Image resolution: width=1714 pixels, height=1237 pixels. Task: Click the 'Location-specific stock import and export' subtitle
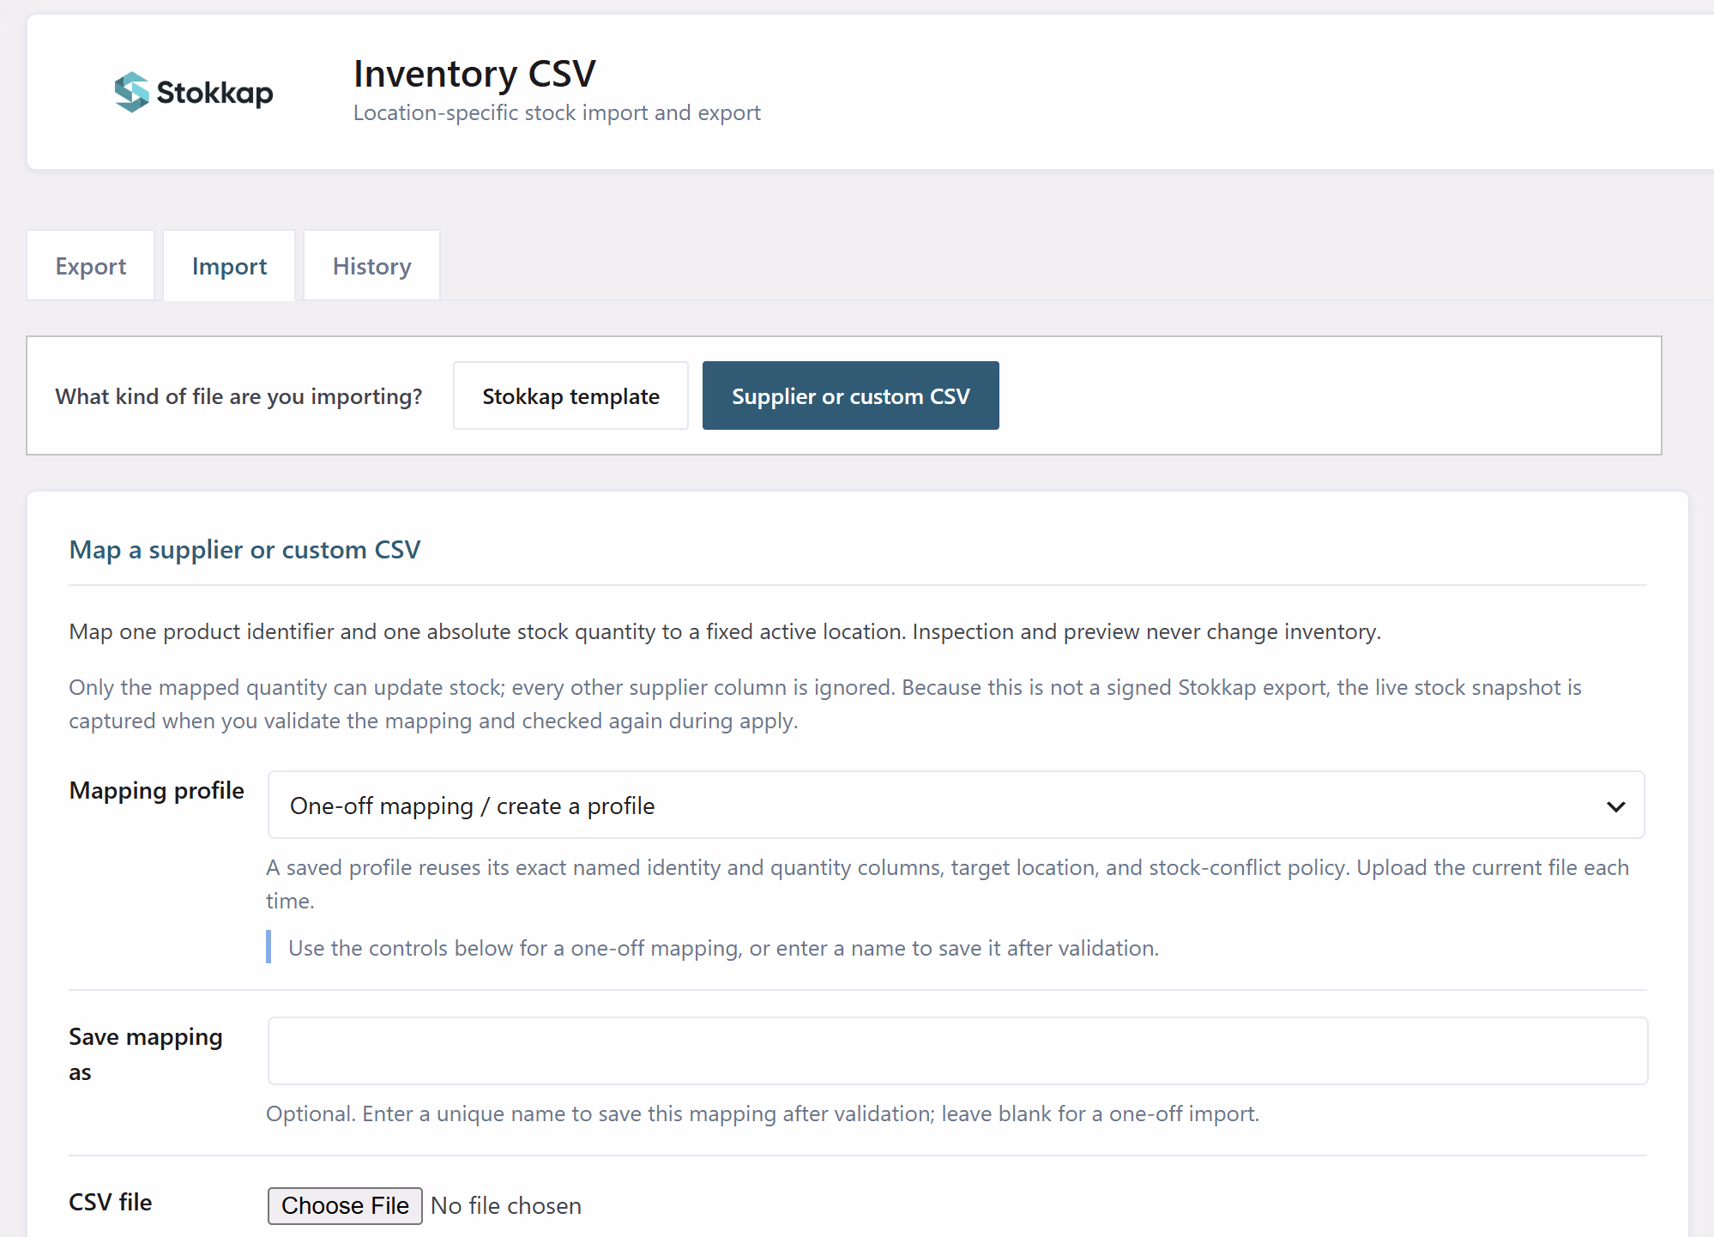pos(557,113)
